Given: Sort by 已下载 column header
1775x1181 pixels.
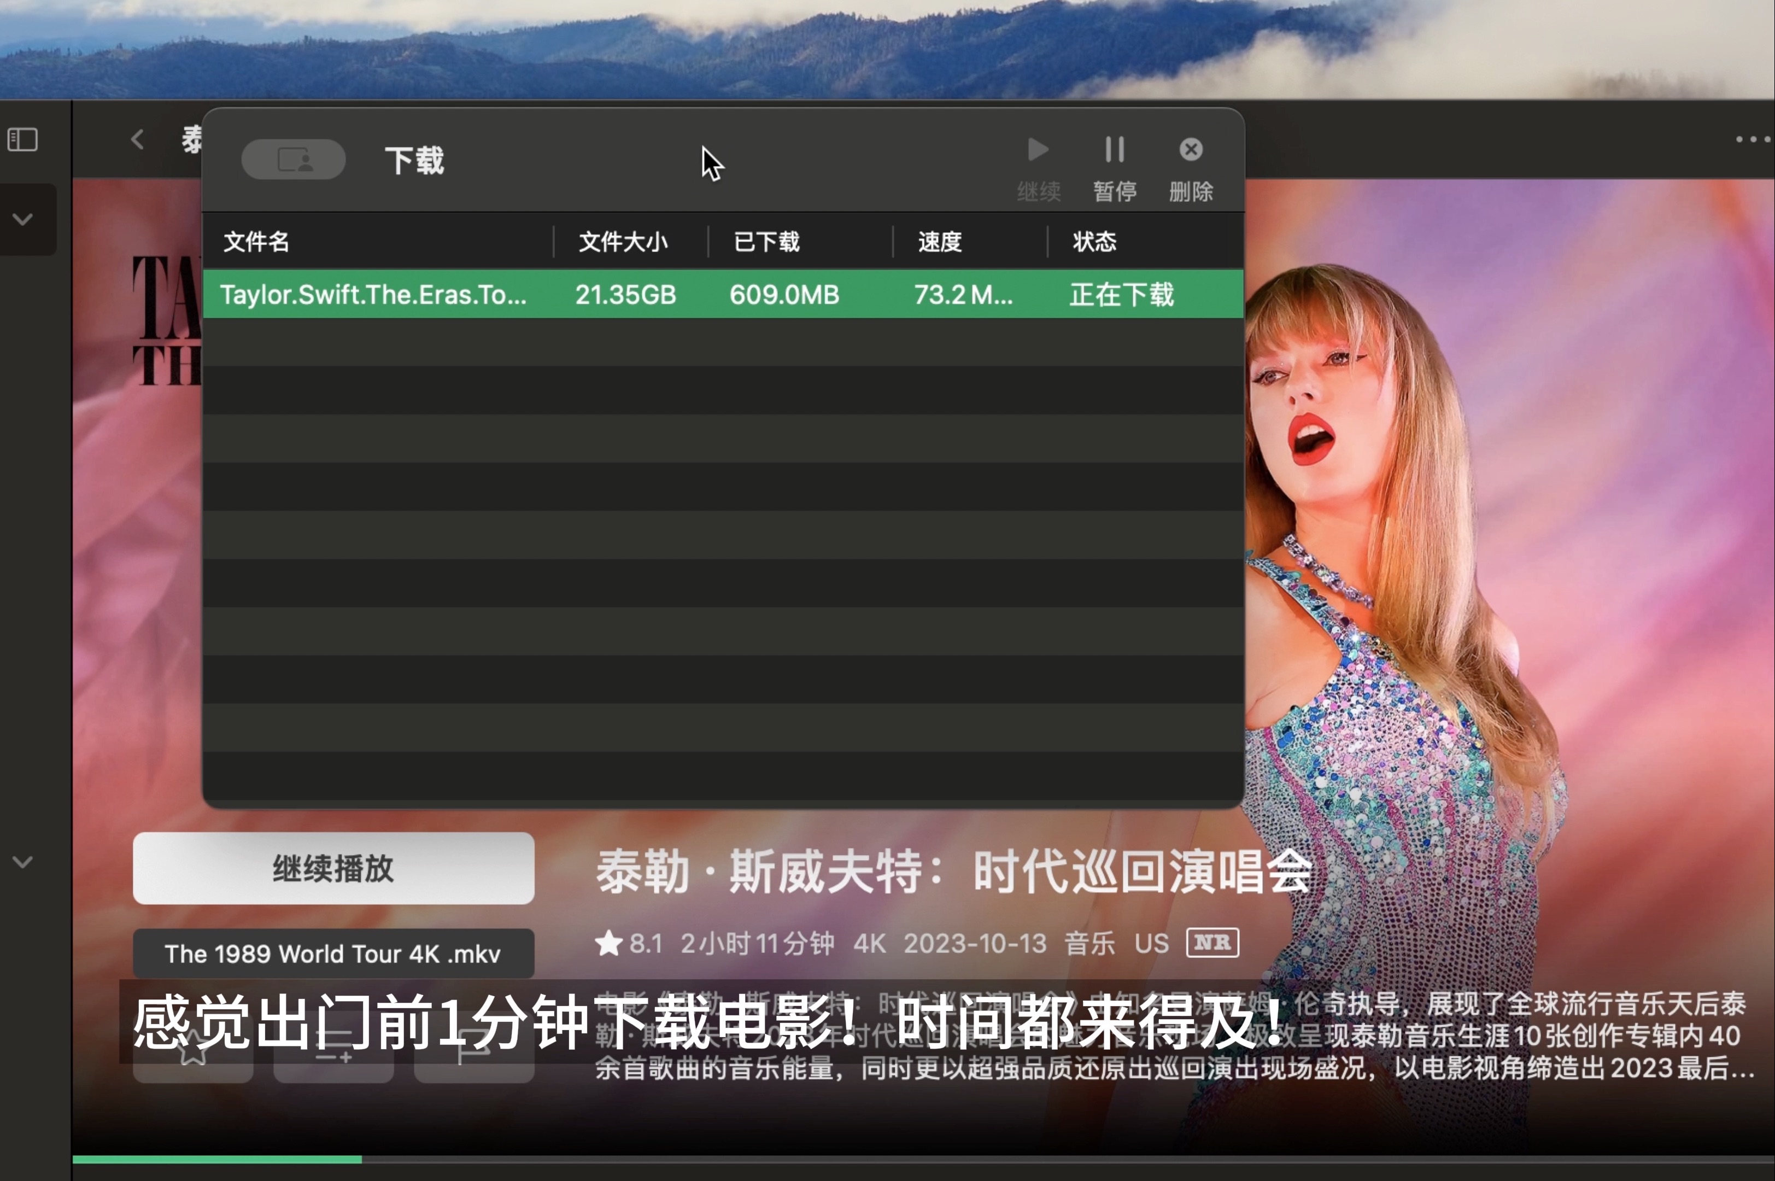Looking at the screenshot, I should point(766,242).
